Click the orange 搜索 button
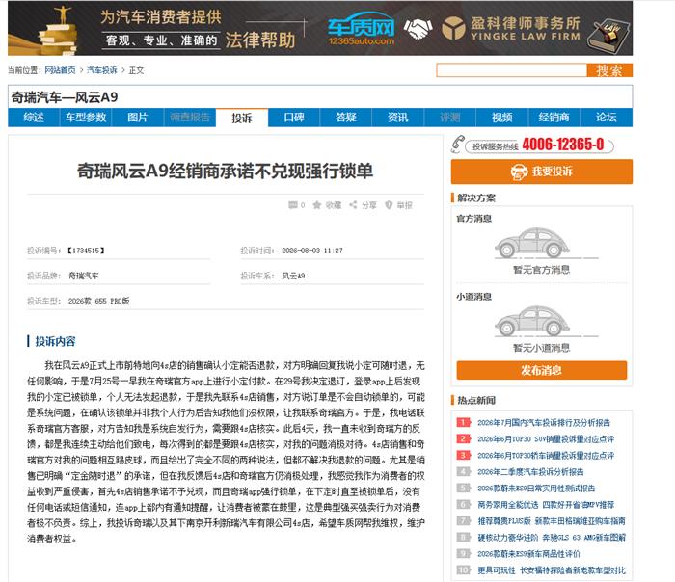675x582 pixels. pyautogui.click(x=609, y=70)
